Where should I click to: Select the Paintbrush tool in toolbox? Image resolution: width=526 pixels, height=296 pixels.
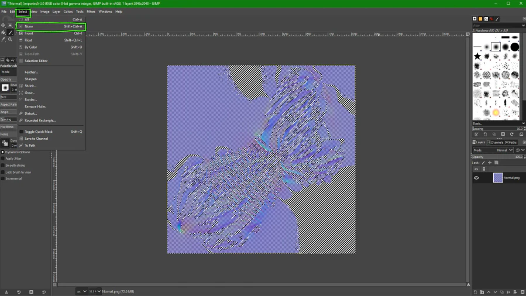11,32
